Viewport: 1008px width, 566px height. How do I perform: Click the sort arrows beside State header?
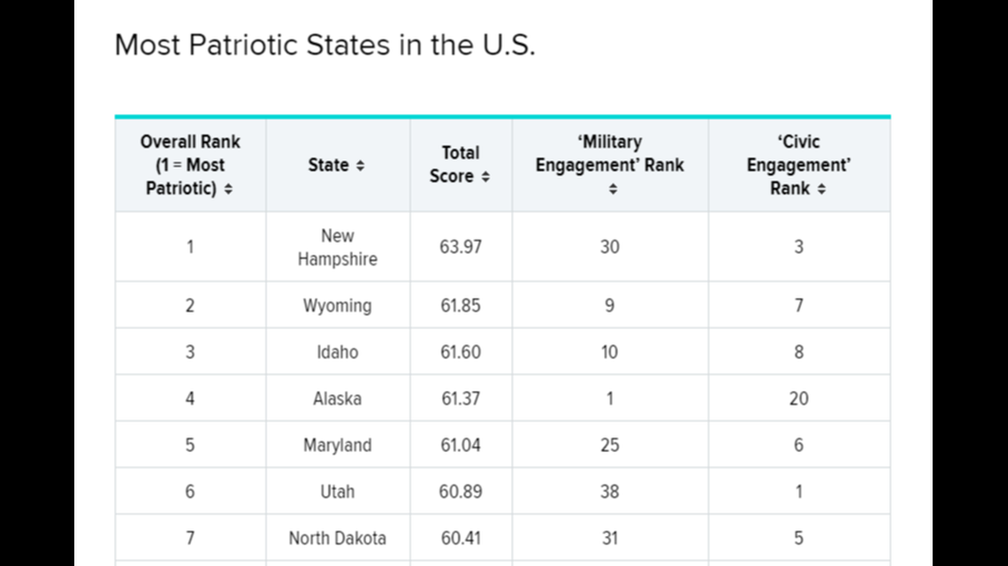tap(360, 166)
